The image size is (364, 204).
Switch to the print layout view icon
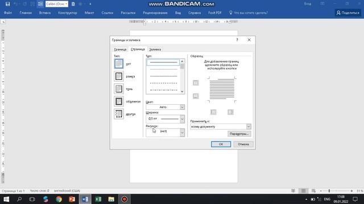pyautogui.click(x=303, y=191)
